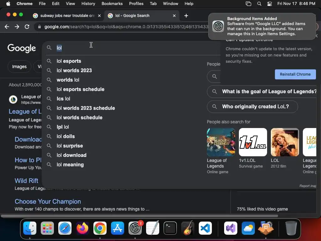Click the address bar URL
Screen dimensions: 321x241
pos(126,27)
